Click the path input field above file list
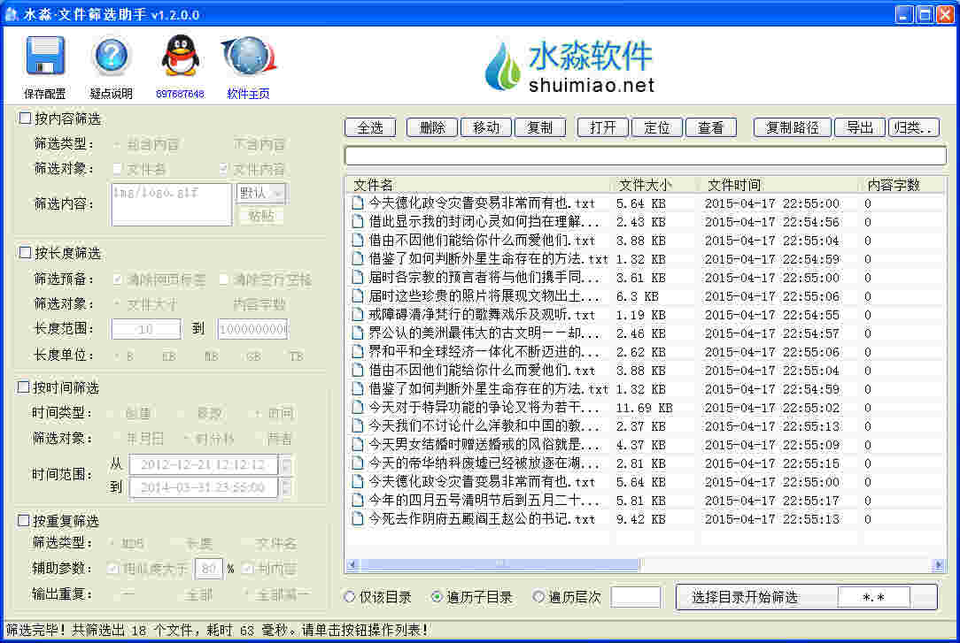960x643 pixels. (646, 156)
